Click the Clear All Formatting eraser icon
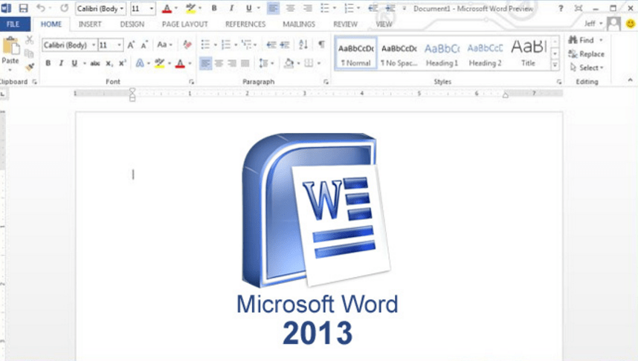 tap(187, 45)
